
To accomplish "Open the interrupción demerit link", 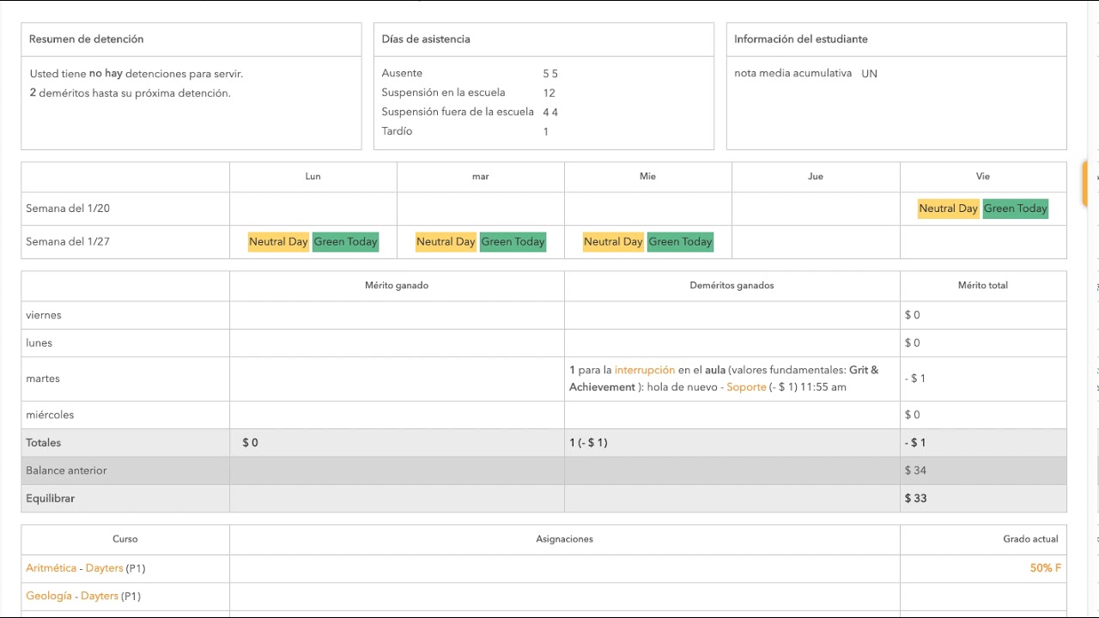I will coord(645,370).
